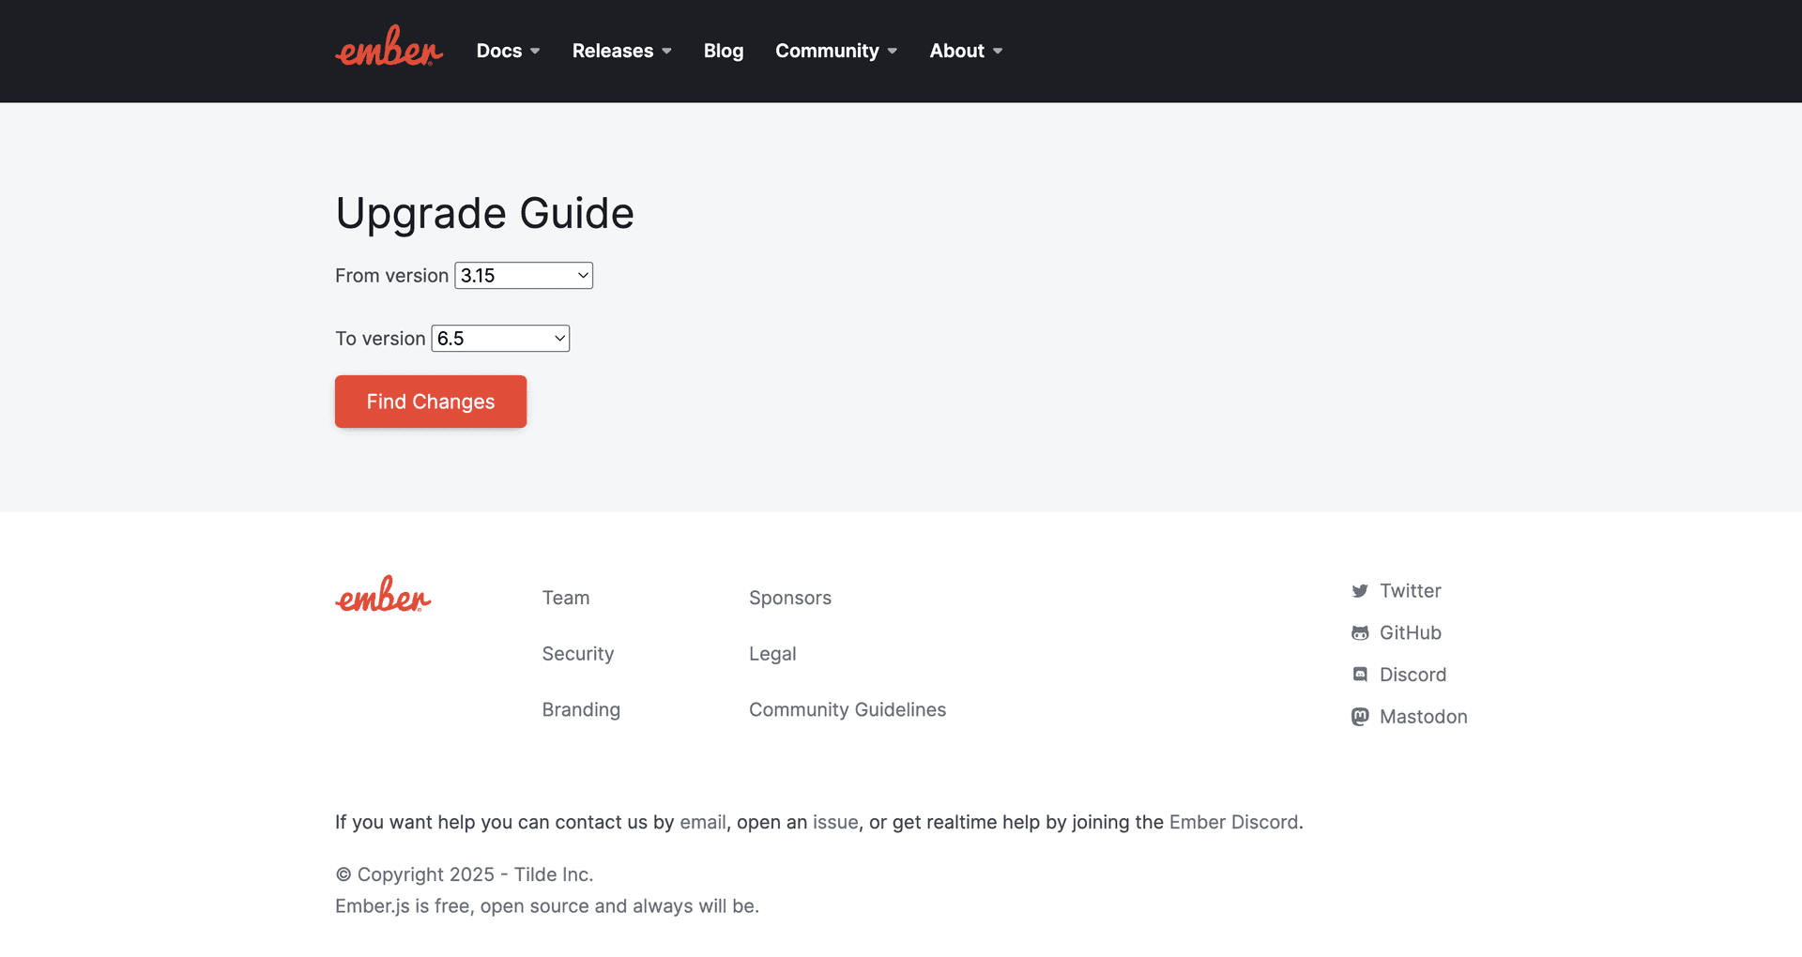Viewport: 1802px width, 957px height.
Task: Open the From version dropdown showing 3.15
Action: (x=523, y=275)
